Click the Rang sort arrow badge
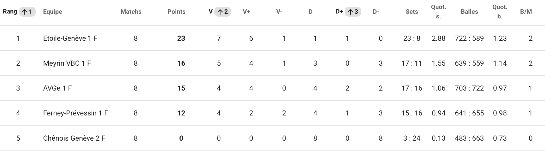Image resolution: width=545 pixels, height=151 pixels. click(x=27, y=12)
